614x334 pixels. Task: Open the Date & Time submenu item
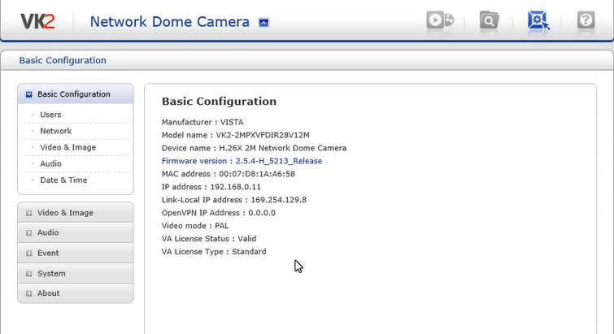pos(63,180)
